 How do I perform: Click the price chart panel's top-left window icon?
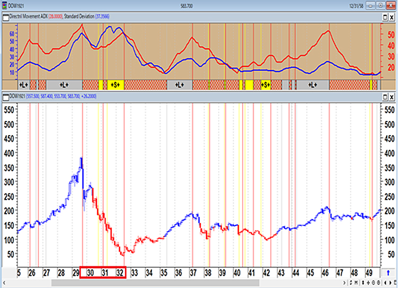pos(5,97)
